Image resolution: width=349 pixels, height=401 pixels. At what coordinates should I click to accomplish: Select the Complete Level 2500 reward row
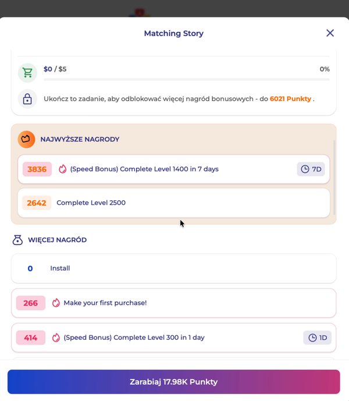point(173,203)
